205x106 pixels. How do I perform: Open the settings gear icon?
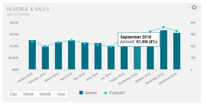194,7
